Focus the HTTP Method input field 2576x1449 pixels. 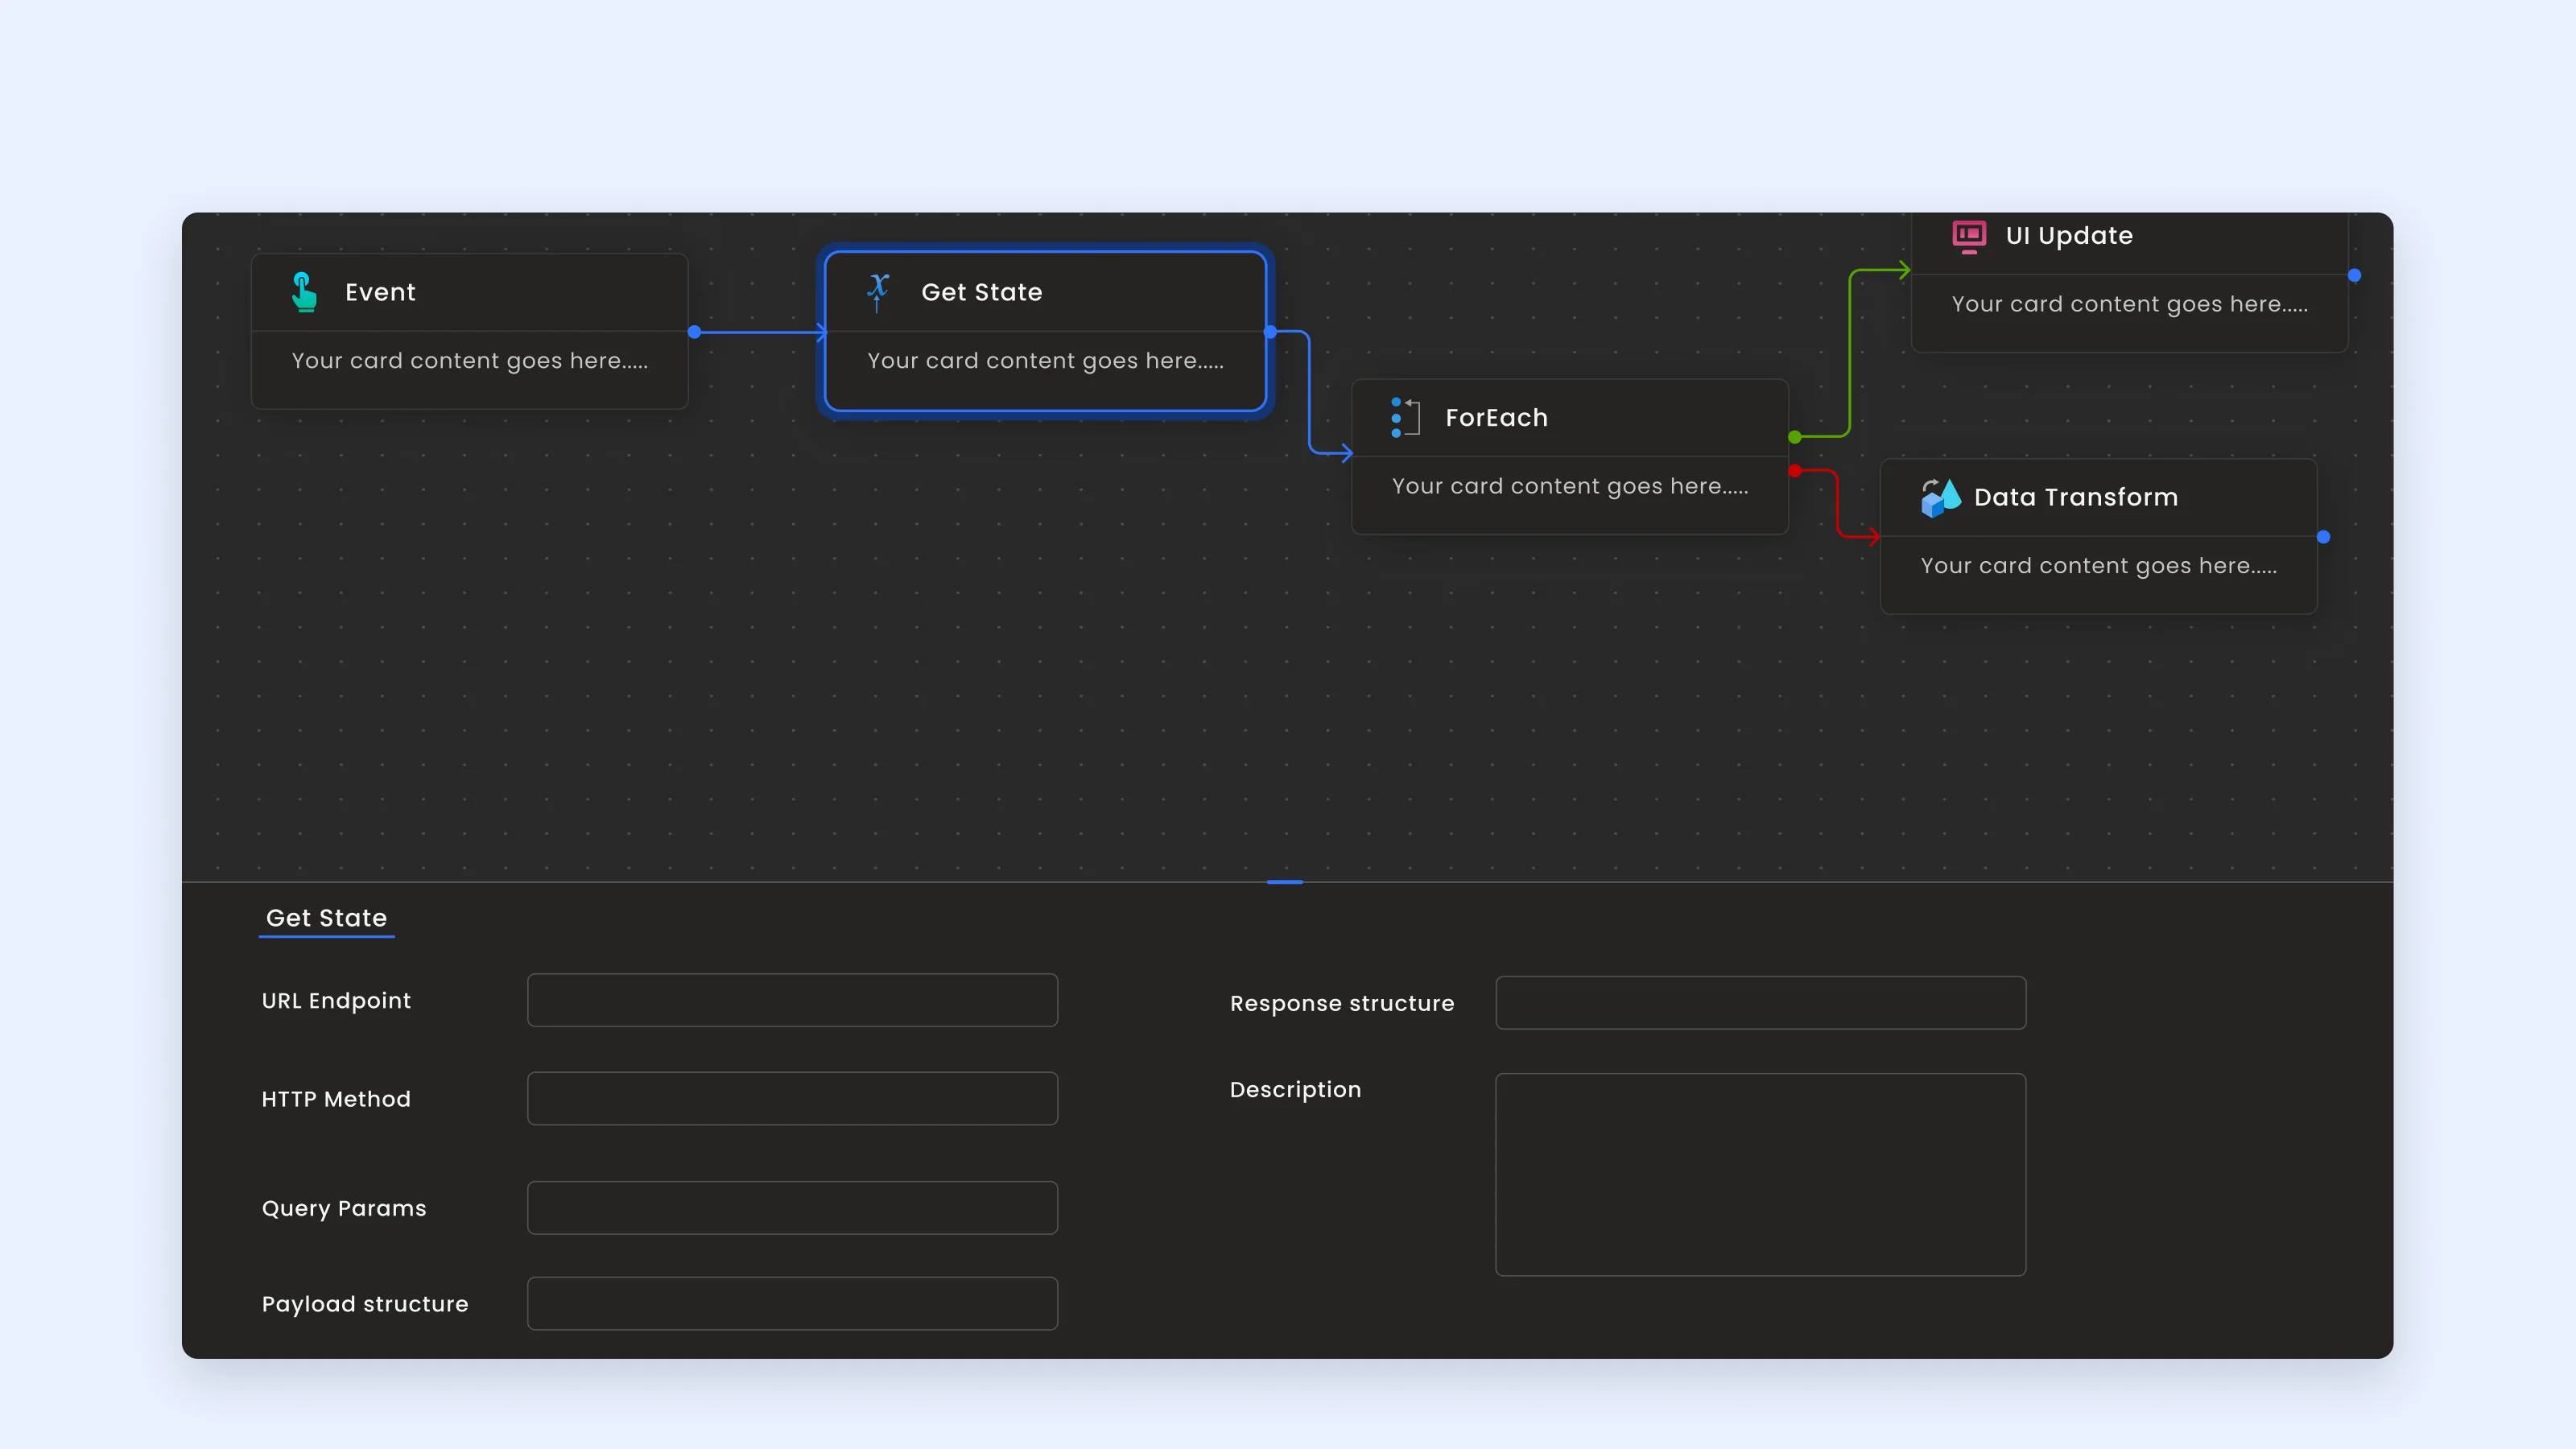(x=792, y=1098)
